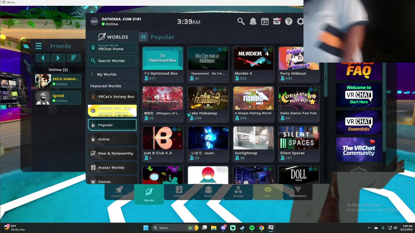Screen dimensions: 415x233
Task: Open VRChat Essentials poster
Action: pos(359,122)
